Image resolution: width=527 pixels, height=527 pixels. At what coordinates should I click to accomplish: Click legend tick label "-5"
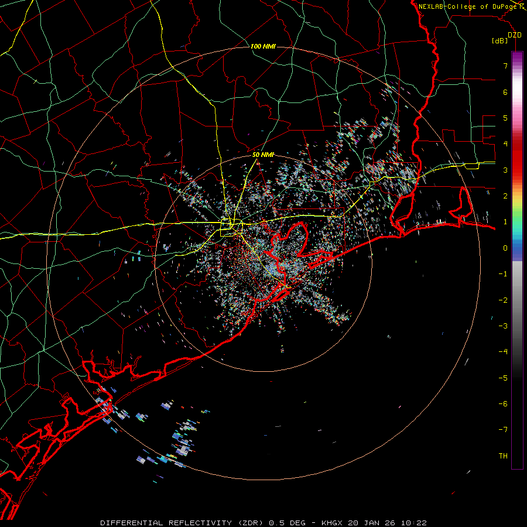click(503, 378)
